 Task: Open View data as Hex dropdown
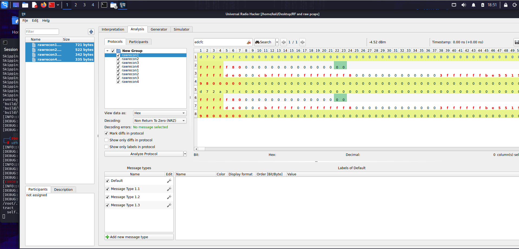pyautogui.click(x=160, y=113)
